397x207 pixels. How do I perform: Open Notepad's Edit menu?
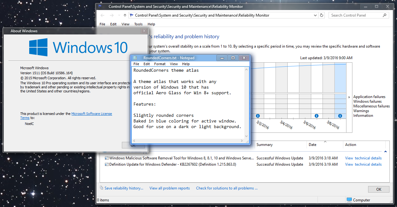point(147,64)
